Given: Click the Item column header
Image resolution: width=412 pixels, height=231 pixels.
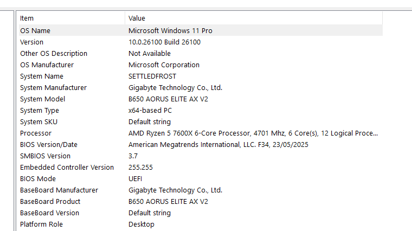Looking at the screenshot, I should [27, 18].
